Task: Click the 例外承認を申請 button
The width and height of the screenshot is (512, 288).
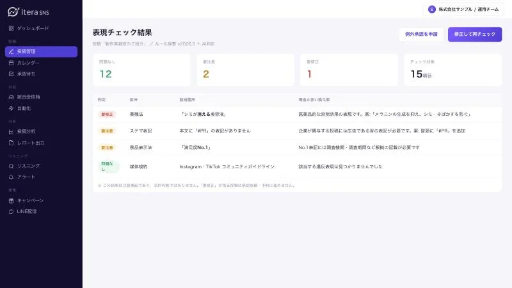Action: point(421,35)
